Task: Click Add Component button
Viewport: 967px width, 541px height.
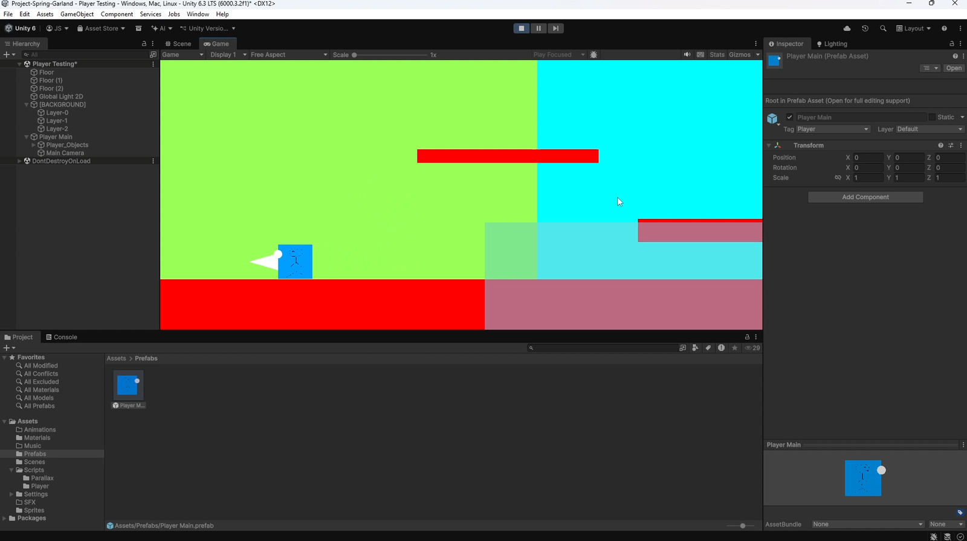Action: (865, 197)
